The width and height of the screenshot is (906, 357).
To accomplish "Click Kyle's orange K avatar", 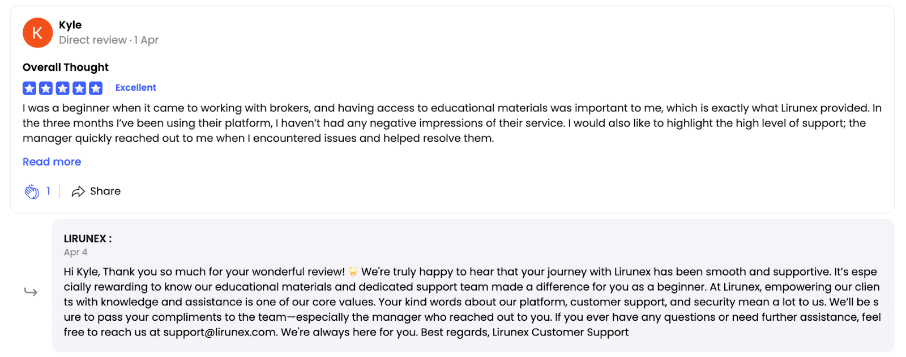I will tap(37, 33).
